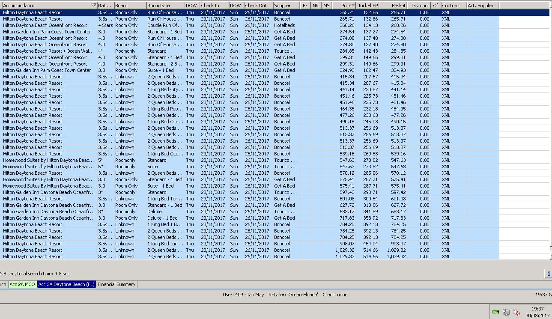This screenshot has width=552, height=319.
Task: Click the Discount column header
Action: (419, 6)
